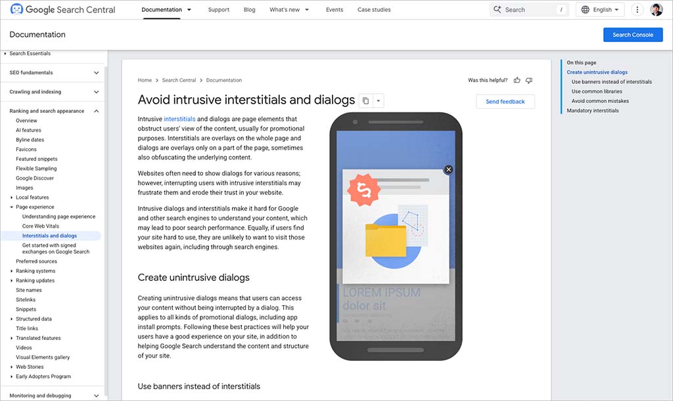Click the search magnifier icon
The width and height of the screenshot is (673, 401).
pyautogui.click(x=497, y=9)
